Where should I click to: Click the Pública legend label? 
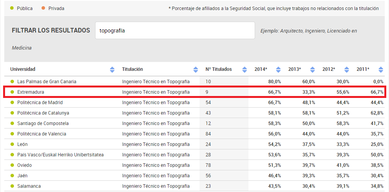(24, 9)
